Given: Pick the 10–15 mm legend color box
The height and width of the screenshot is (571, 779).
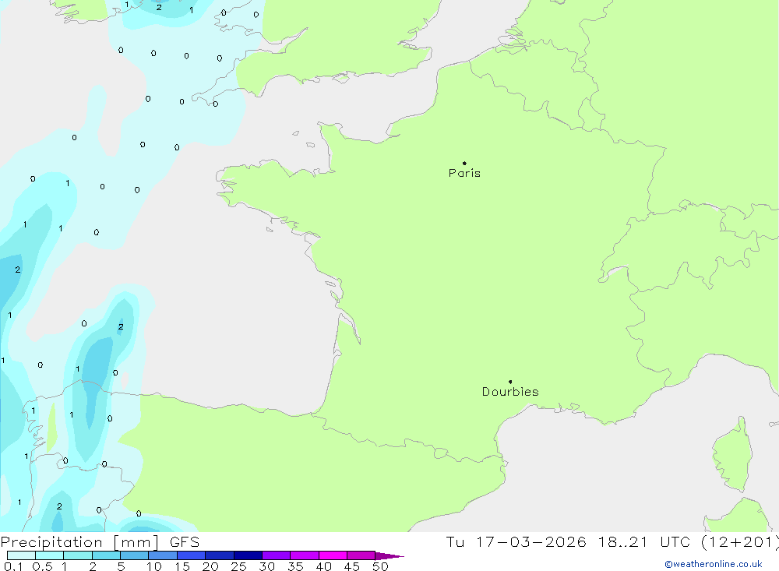Looking at the screenshot, I should point(163,555).
